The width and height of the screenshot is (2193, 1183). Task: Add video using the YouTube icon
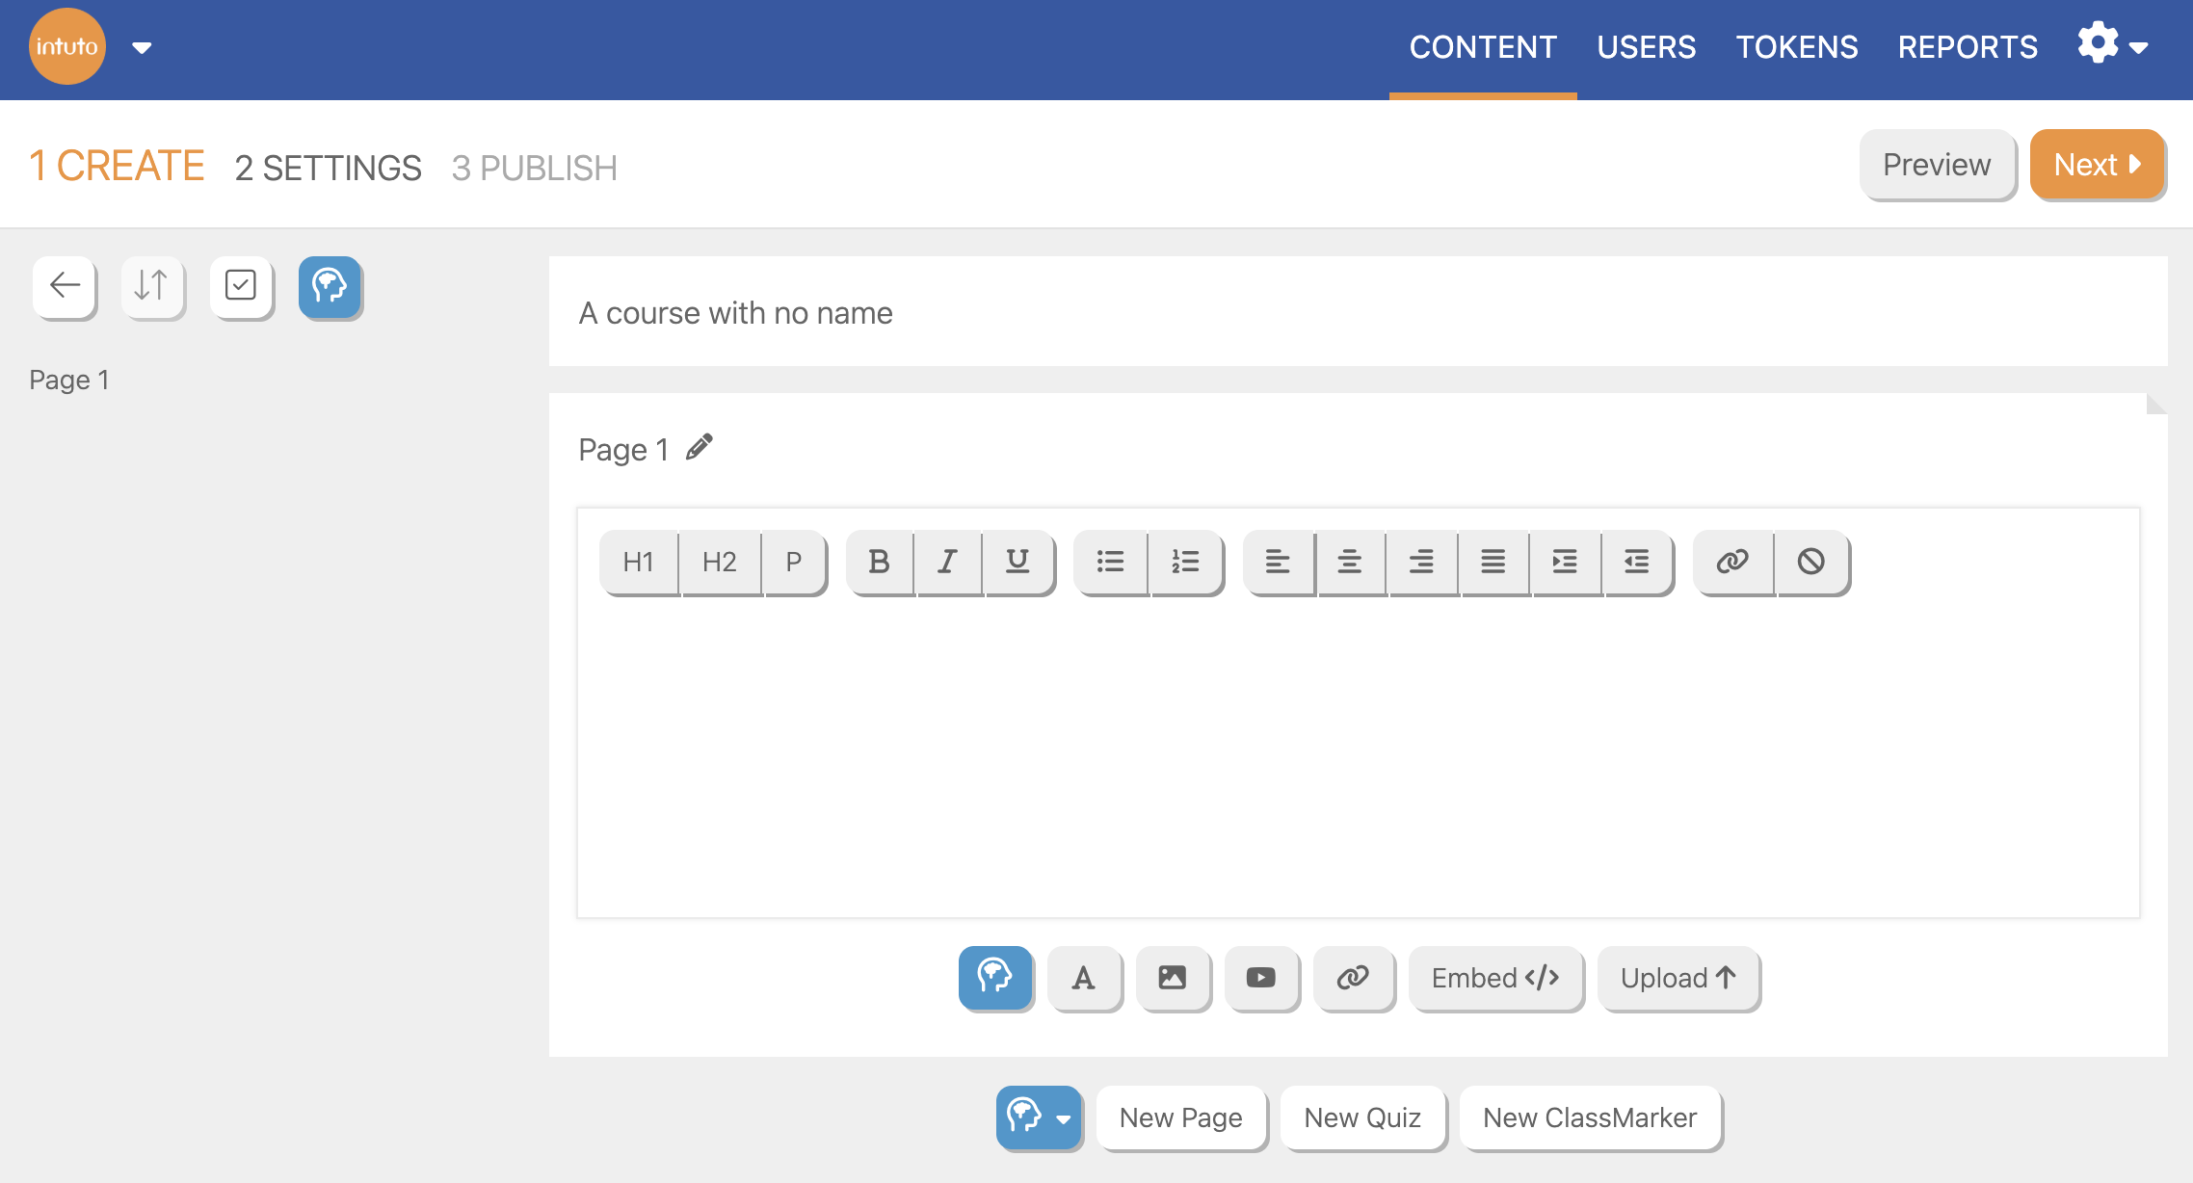(1260, 978)
